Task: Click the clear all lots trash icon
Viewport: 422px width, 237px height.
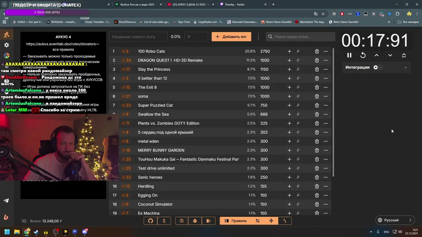Action: pos(209,221)
